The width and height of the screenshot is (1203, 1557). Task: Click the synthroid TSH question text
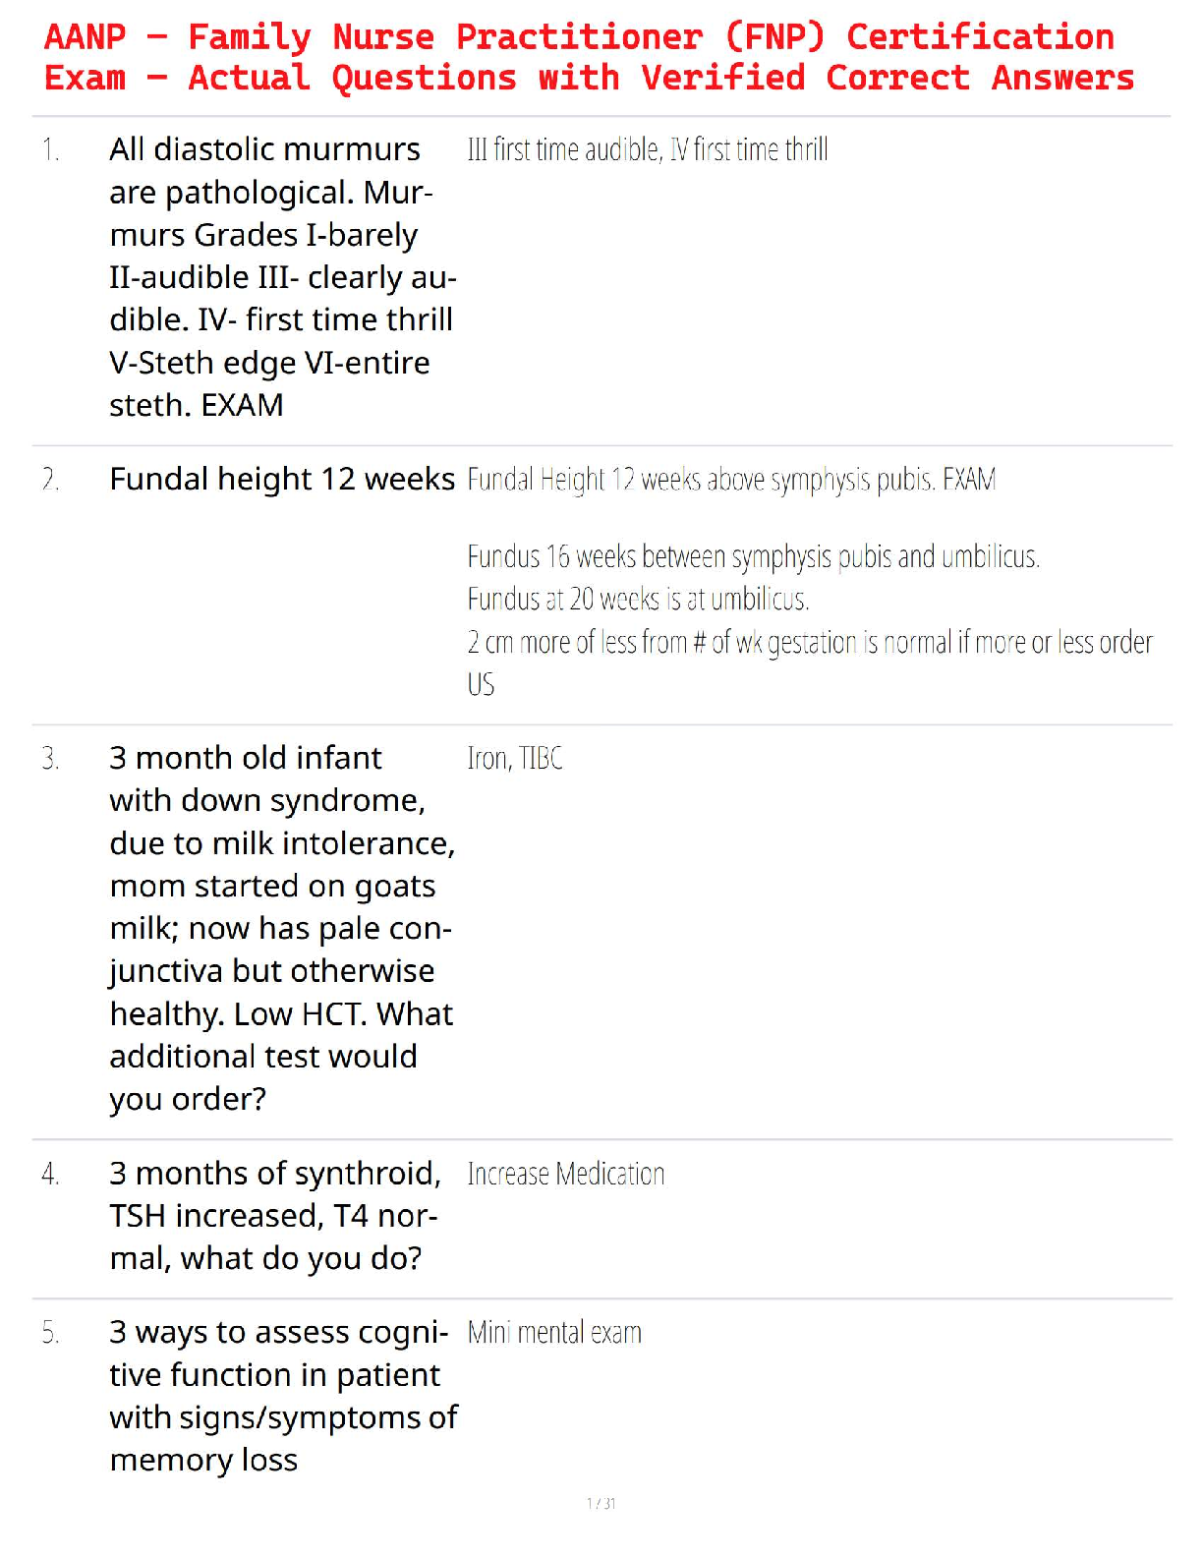[x=275, y=1216]
